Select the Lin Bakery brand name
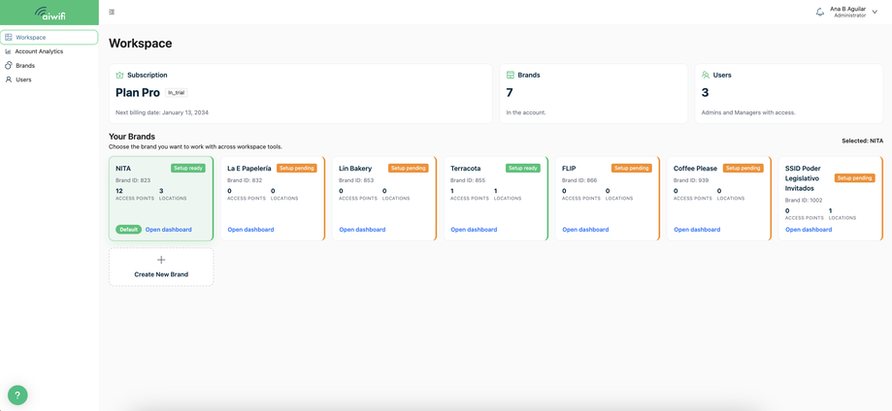 pos(355,169)
